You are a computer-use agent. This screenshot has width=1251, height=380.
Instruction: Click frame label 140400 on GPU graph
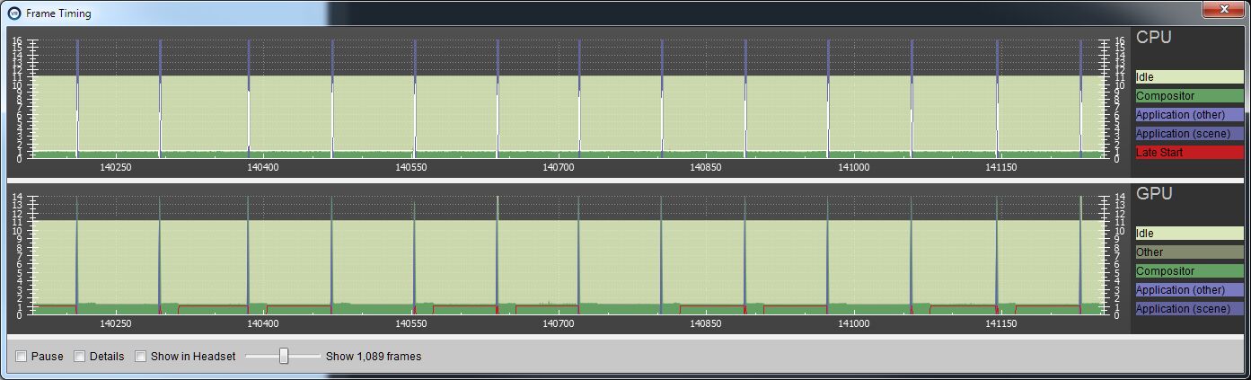click(262, 323)
